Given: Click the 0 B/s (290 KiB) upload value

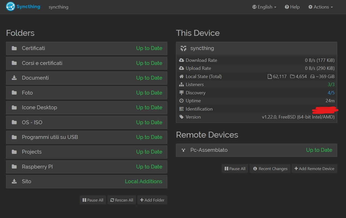Looking at the screenshot, I should tap(320, 68).
